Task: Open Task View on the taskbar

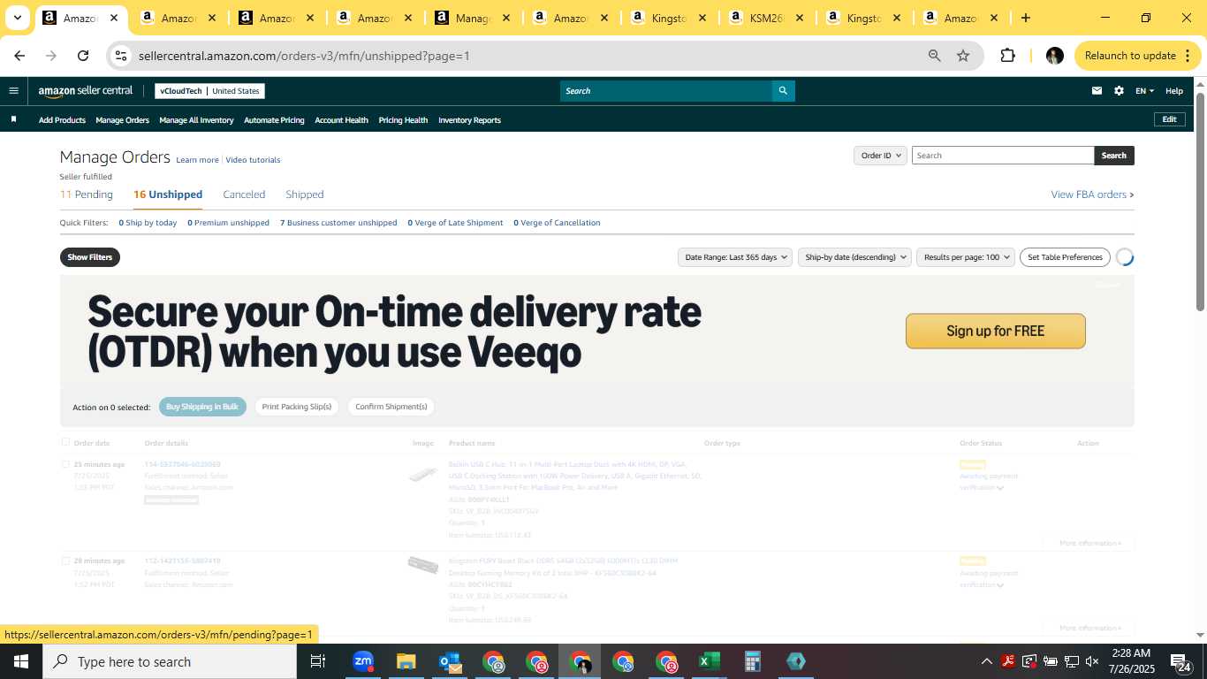Action: 318,661
